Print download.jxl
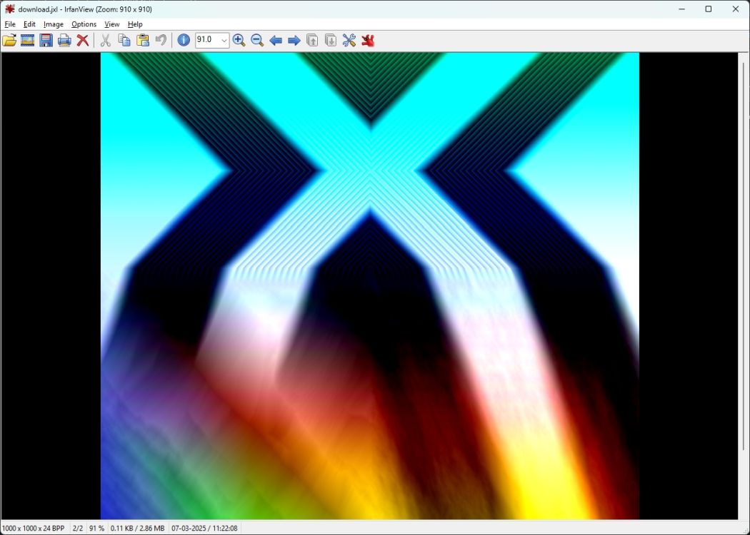Image resolution: width=750 pixels, height=535 pixels. point(63,41)
